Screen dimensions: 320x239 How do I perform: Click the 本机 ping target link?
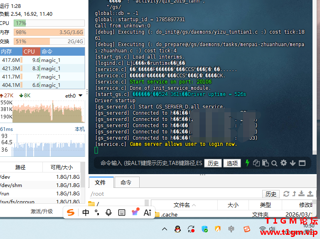80,129
